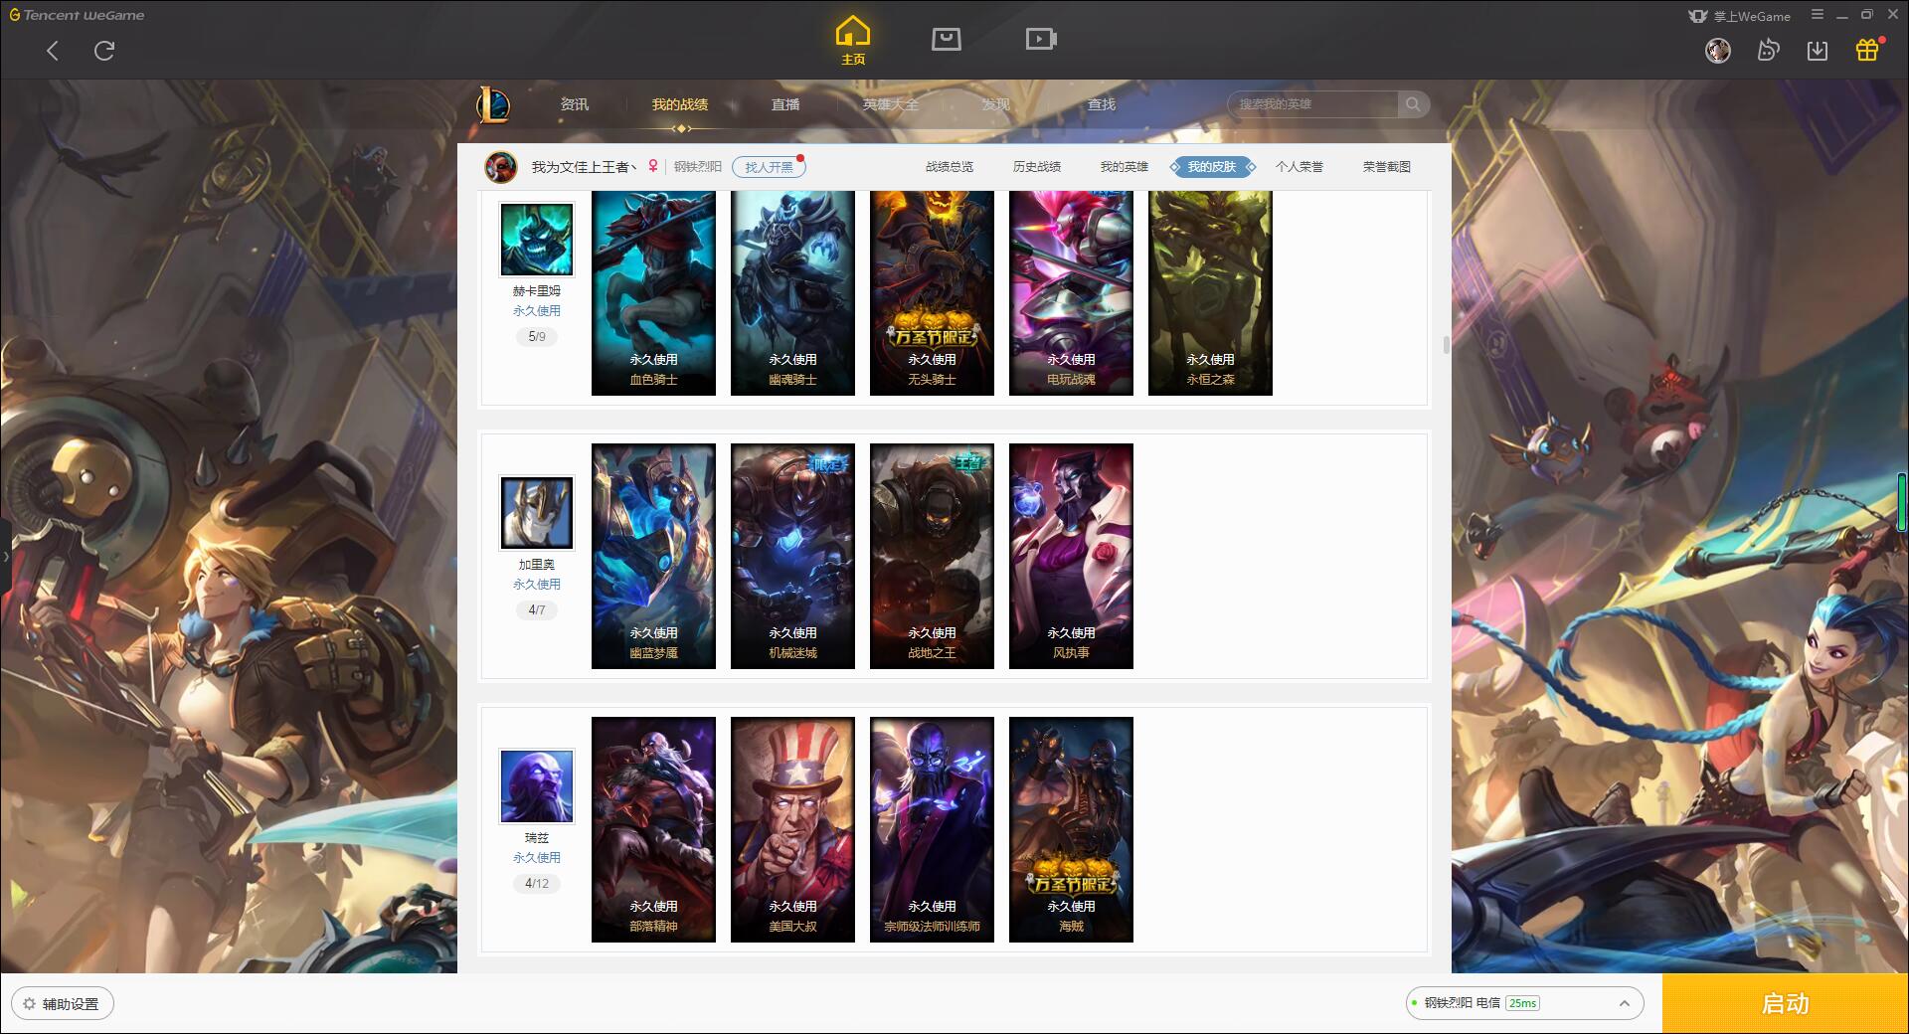Switch to 个人荣誉 sub-tab
The image size is (1909, 1034).
[x=1300, y=167]
